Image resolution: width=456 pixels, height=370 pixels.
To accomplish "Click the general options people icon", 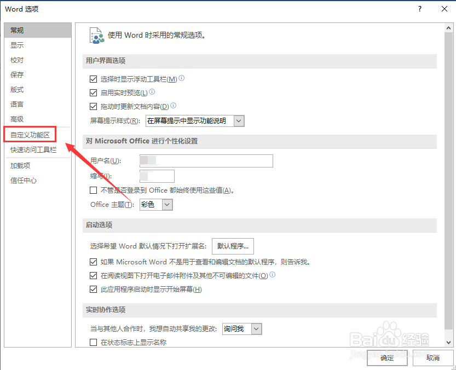I will tap(97, 36).
